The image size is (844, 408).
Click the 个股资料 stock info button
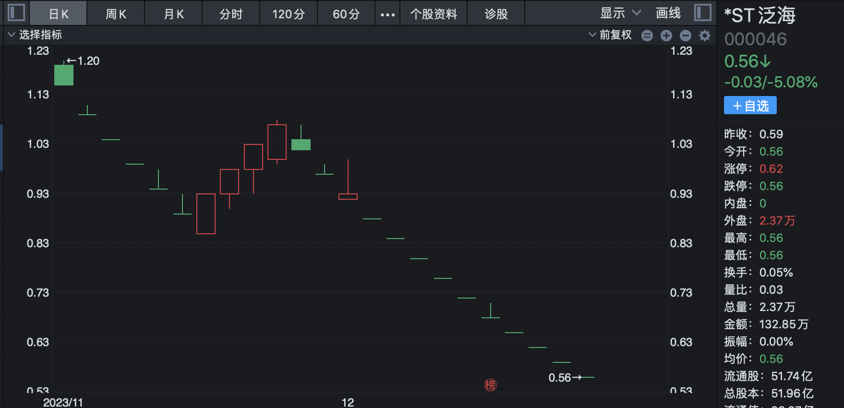[434, 14]
